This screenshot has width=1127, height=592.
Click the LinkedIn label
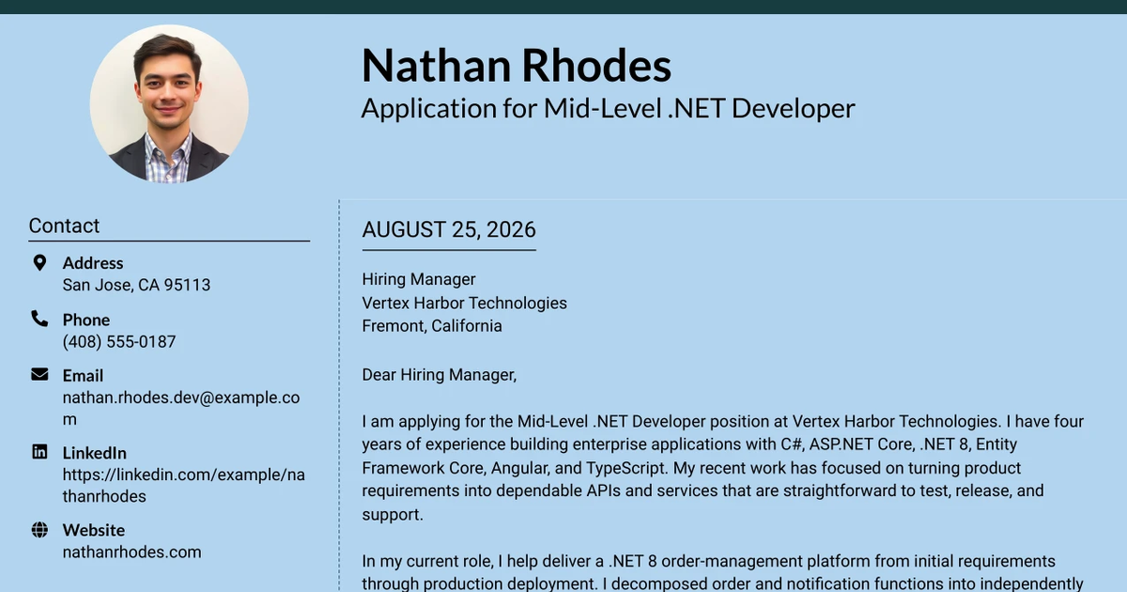95,453
